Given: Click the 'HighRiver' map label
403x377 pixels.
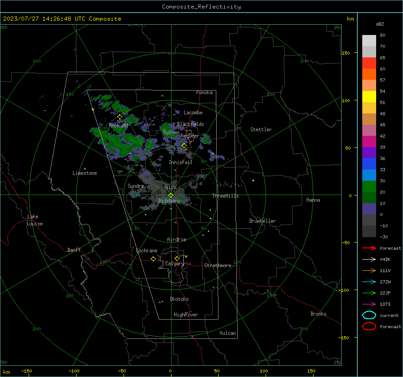Looking at the screenshot, I should (186, 315).
